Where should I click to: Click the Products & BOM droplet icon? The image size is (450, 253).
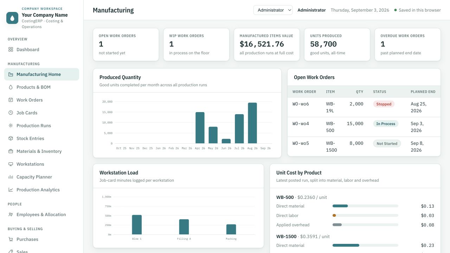click(11, 87)
